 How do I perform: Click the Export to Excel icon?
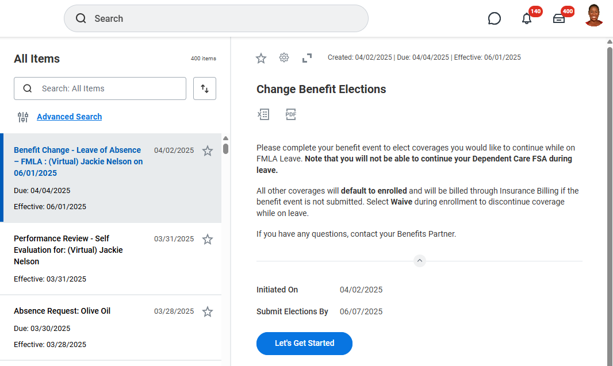tap(263, 114)
